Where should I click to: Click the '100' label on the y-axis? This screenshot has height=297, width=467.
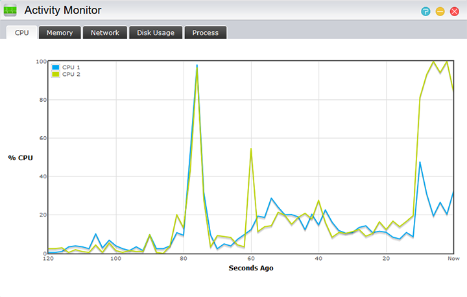[40, 62]
